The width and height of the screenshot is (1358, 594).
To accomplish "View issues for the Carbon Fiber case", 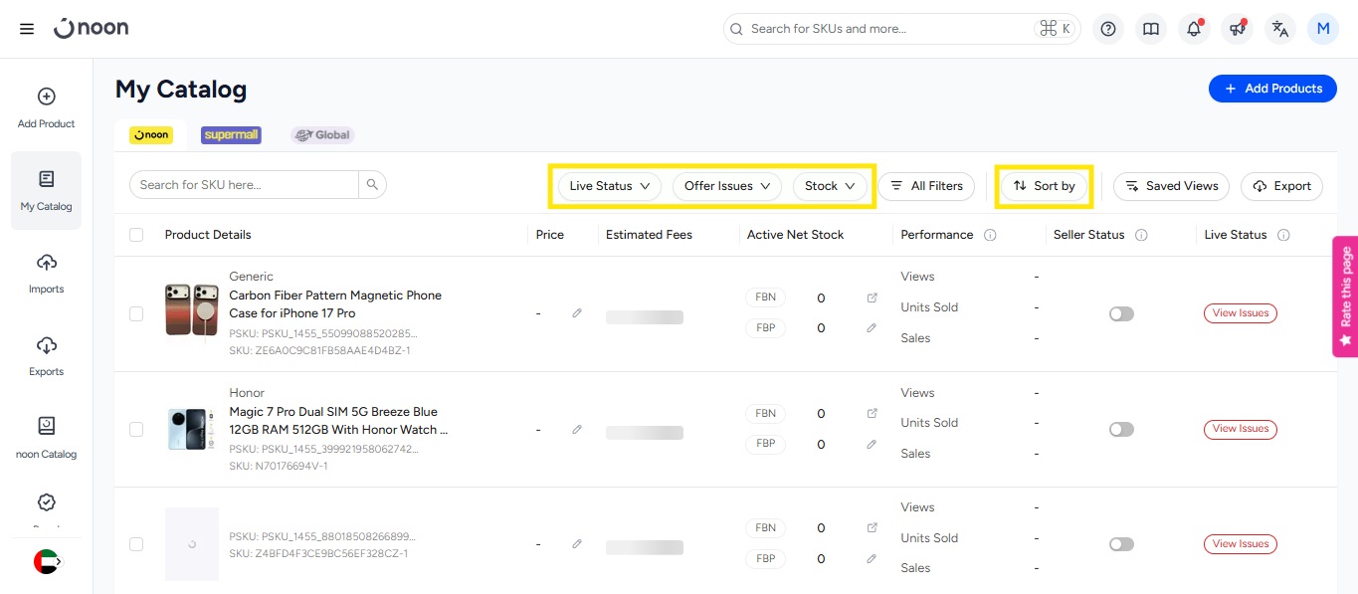I will (1240, 313).
